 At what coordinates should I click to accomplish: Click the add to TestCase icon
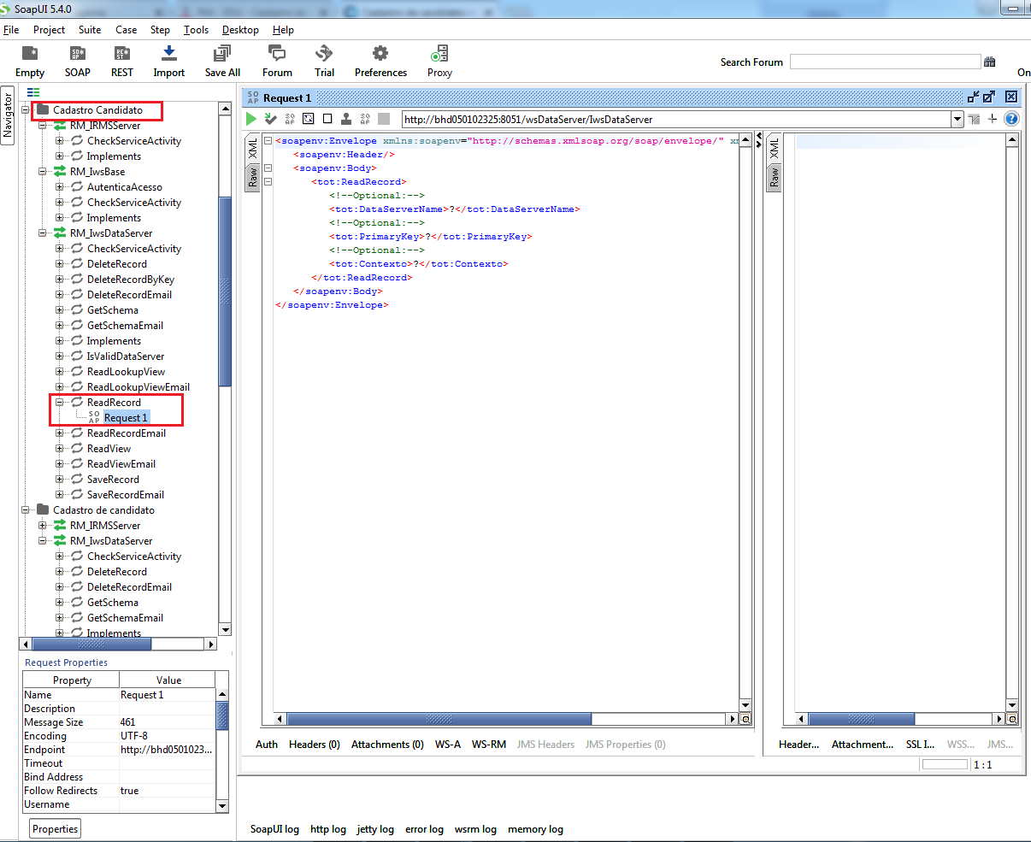coord(271,119)
